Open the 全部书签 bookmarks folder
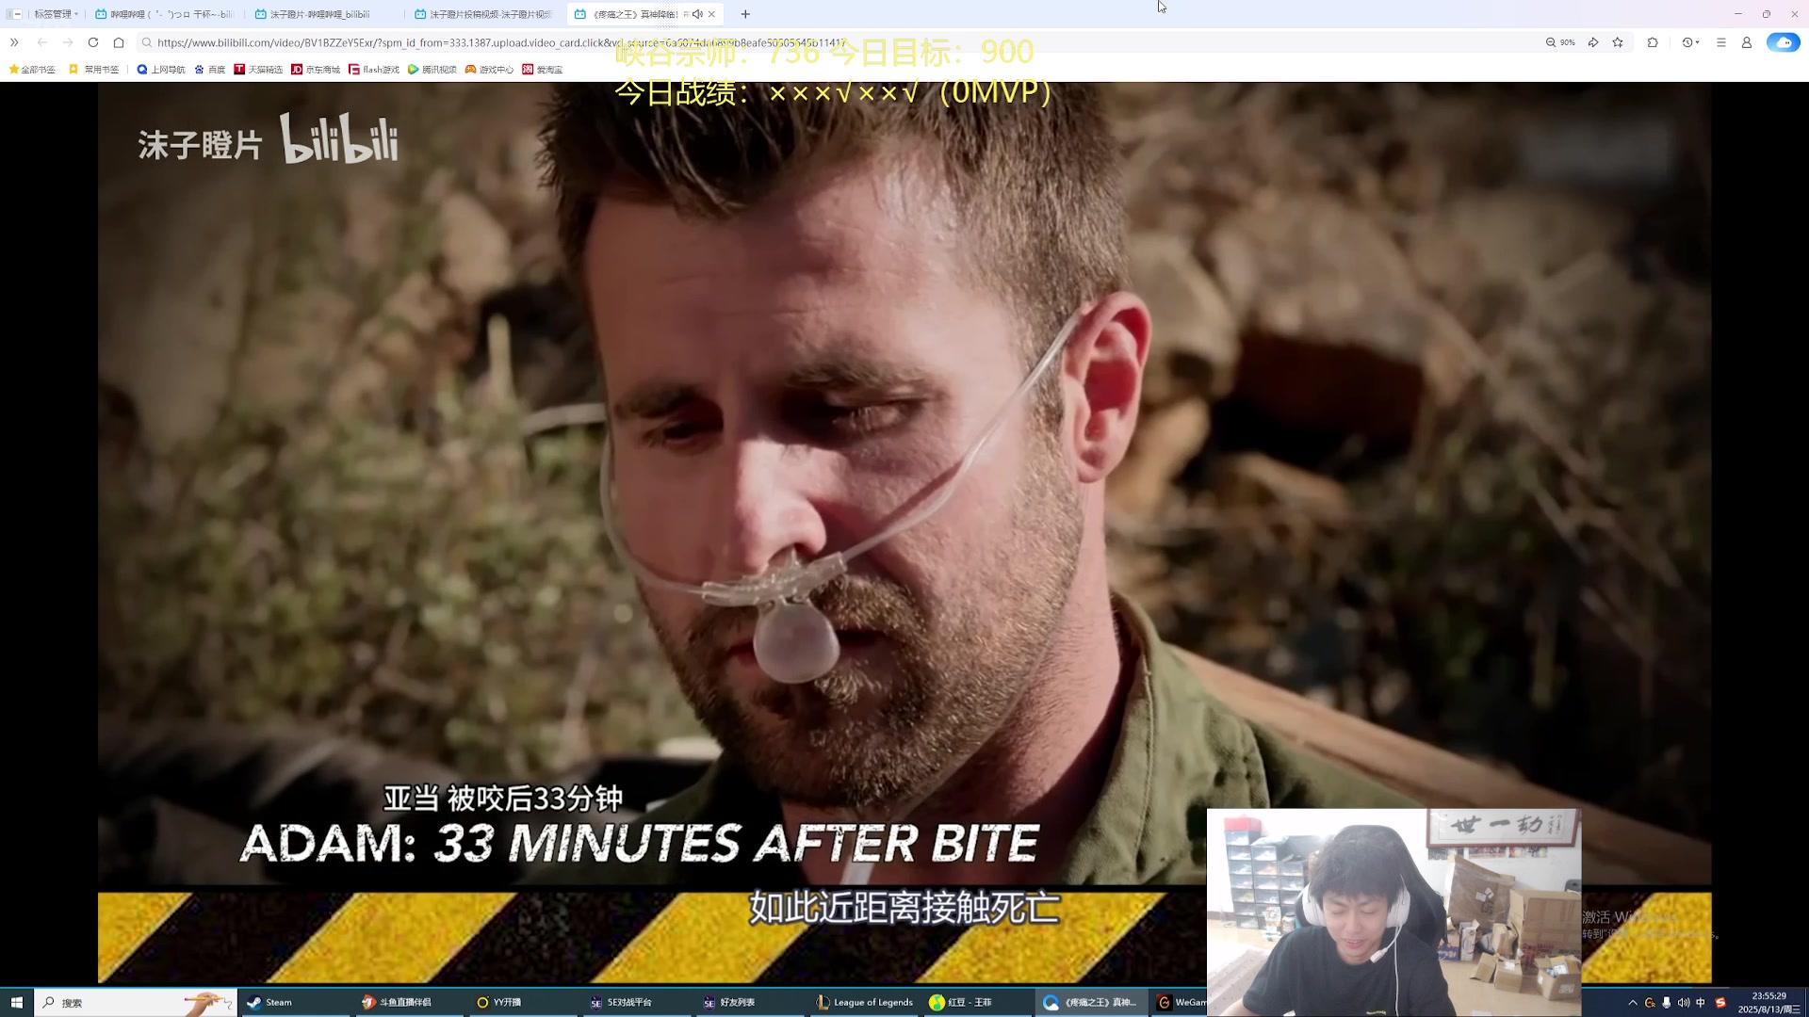1809x1017 pixels. pyautogui.click(x=32, y=70)
